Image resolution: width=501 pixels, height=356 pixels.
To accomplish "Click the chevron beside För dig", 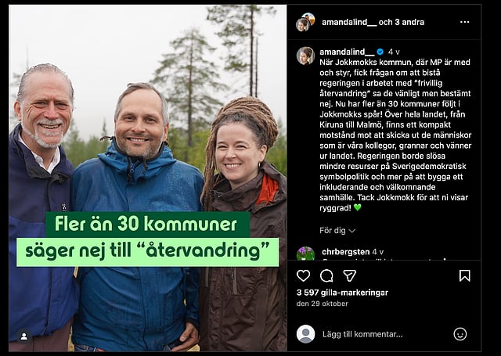I will coord(351,231).
